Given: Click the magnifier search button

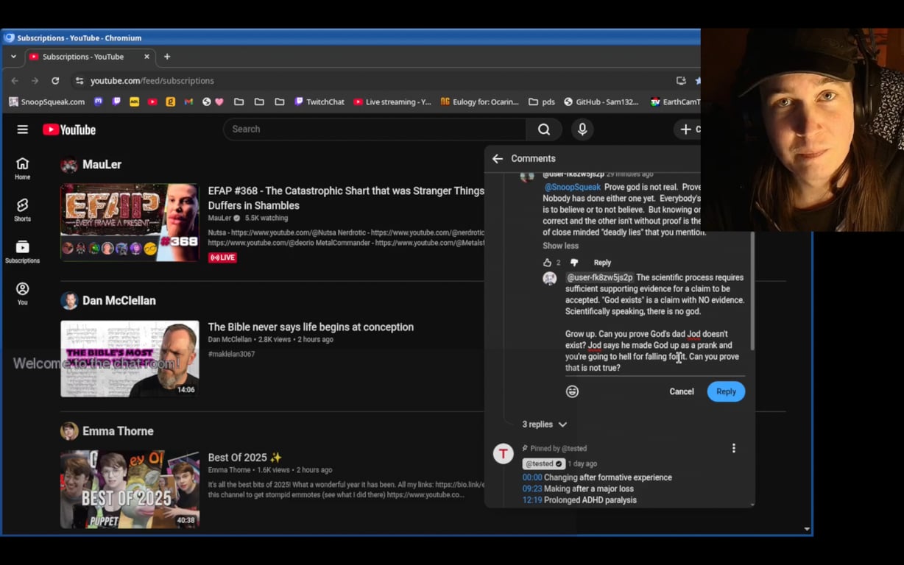Looking at the screenshot, I should pyautogui.click(x=544, y=129).
